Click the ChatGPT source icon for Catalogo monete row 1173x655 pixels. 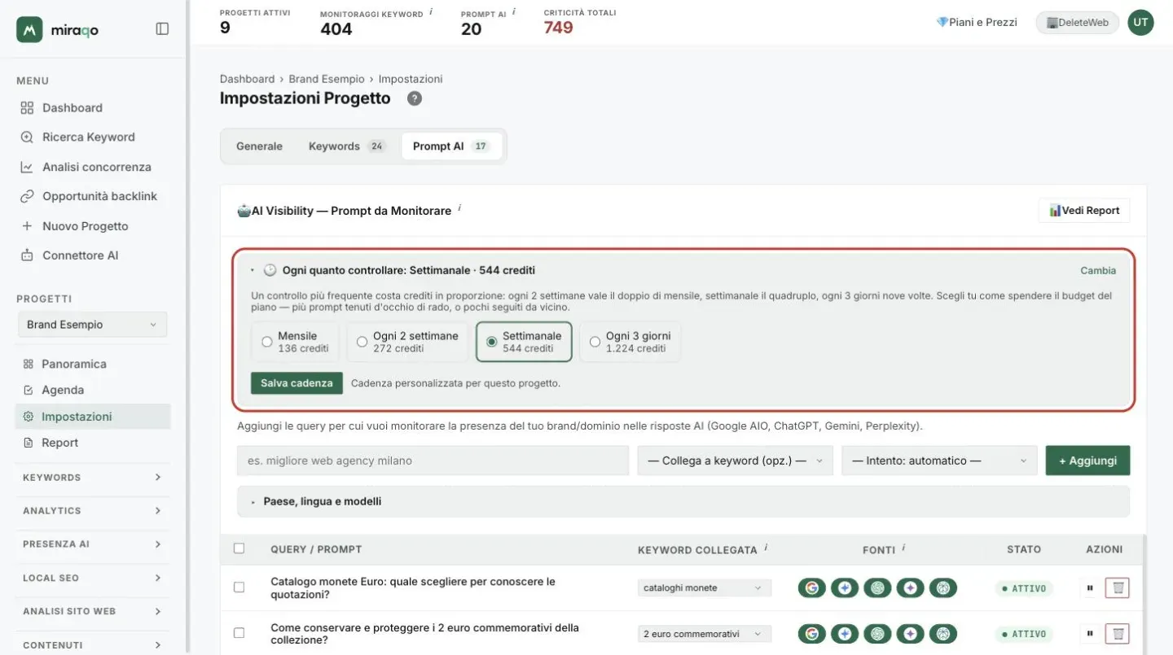877,587
